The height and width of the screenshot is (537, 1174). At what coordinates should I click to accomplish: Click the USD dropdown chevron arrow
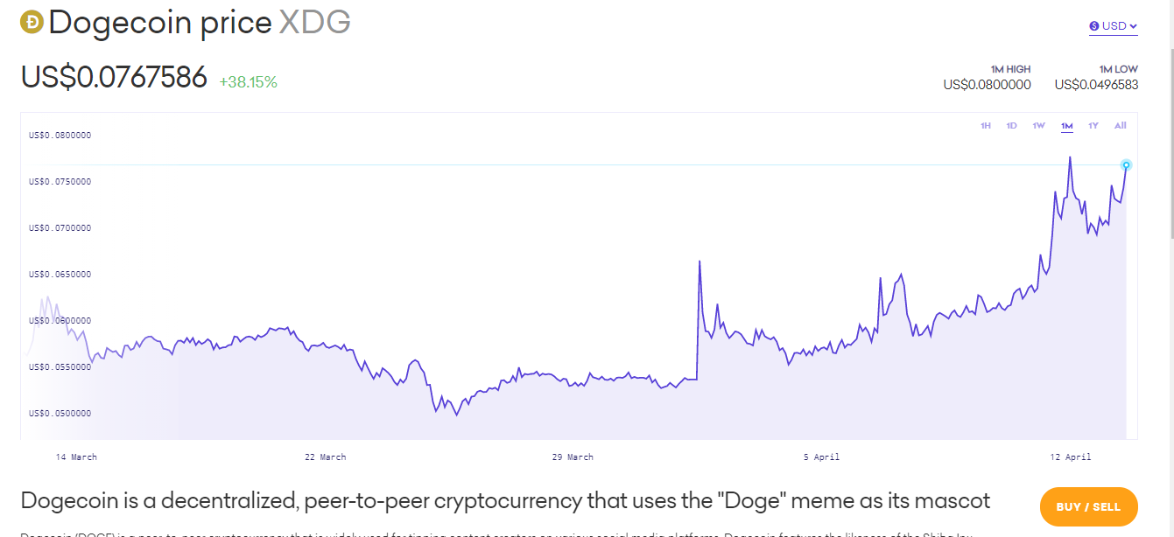[x=1134, y=26]
